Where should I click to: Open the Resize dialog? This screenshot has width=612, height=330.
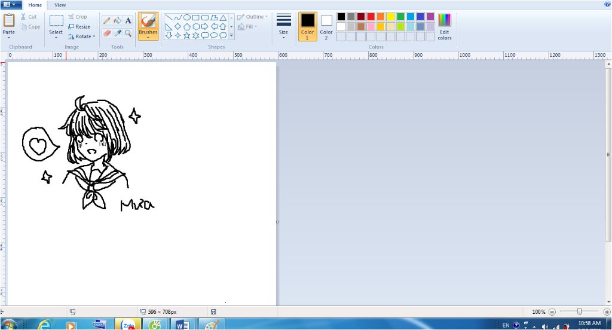coord(79,26)
